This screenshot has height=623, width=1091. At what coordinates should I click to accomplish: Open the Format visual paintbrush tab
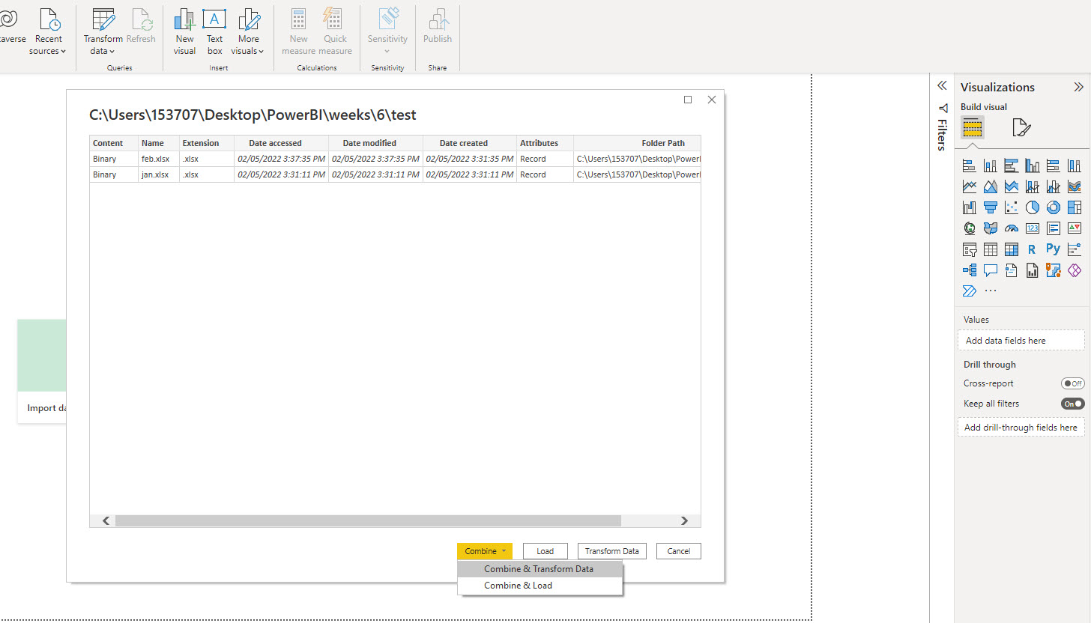[x=1021, y=128]
